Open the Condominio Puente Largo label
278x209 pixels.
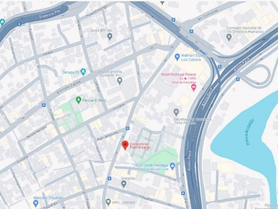point(140,146)
